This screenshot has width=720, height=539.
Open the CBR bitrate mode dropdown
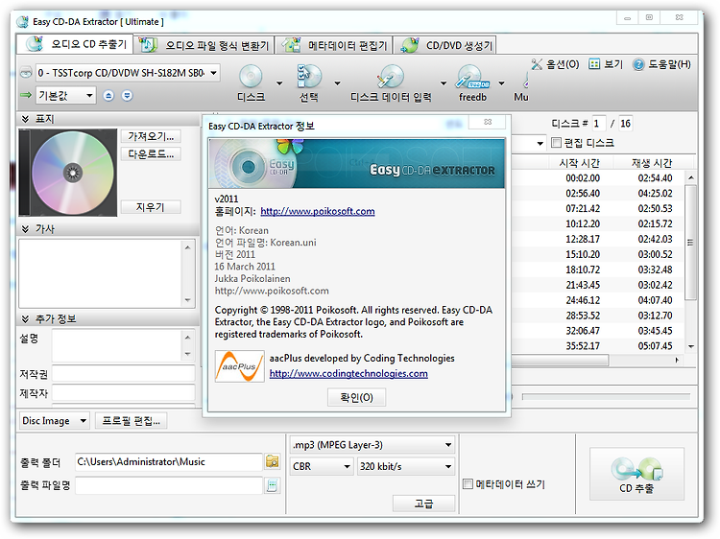(322, 466)
